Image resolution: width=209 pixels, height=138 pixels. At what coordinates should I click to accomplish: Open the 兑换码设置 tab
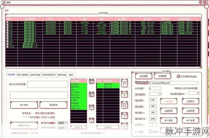coord(35,75)
